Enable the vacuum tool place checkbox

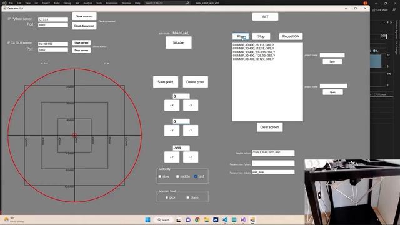pos(187,197)
